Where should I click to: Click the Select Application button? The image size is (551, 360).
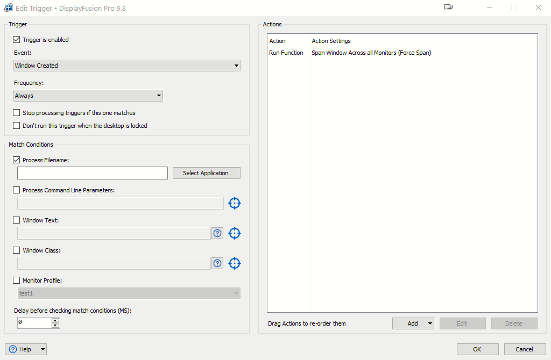[206, 173]
